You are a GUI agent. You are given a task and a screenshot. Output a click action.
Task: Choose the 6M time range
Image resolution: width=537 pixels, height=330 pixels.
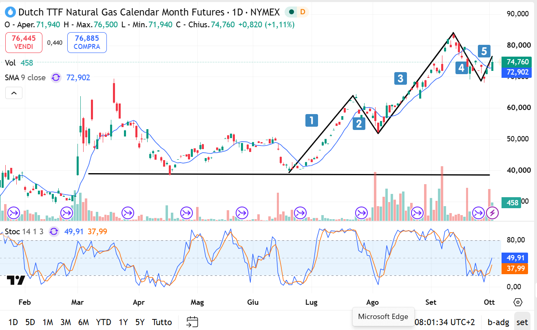pyautogui.click(x=84, y=322)
